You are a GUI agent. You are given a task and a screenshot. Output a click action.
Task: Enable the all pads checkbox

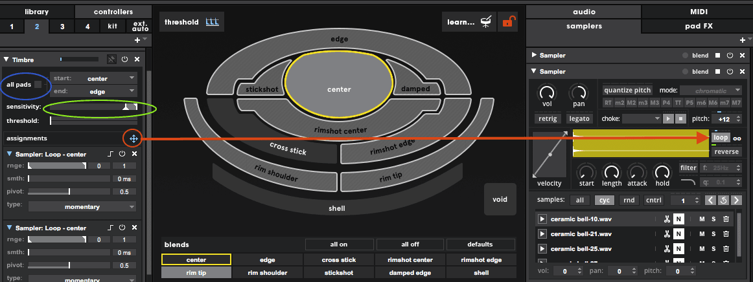point(40,85)
